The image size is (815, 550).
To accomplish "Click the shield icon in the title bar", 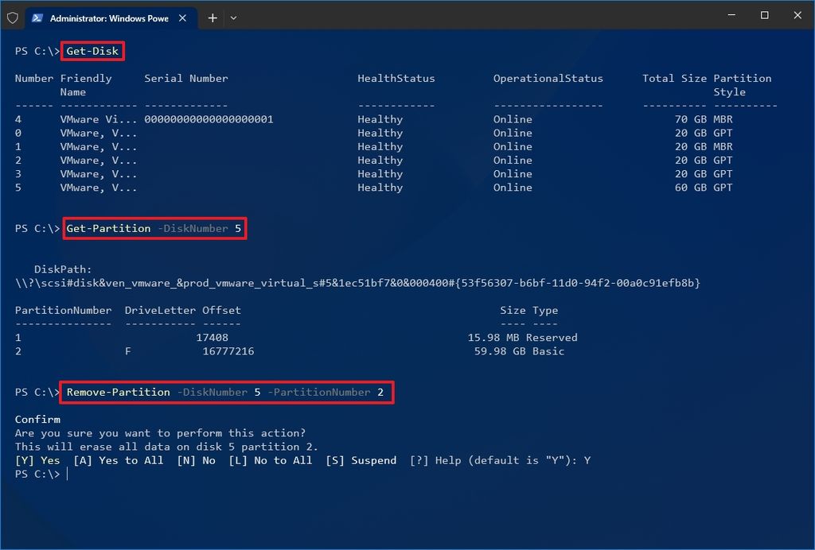I will click(13, 17).
